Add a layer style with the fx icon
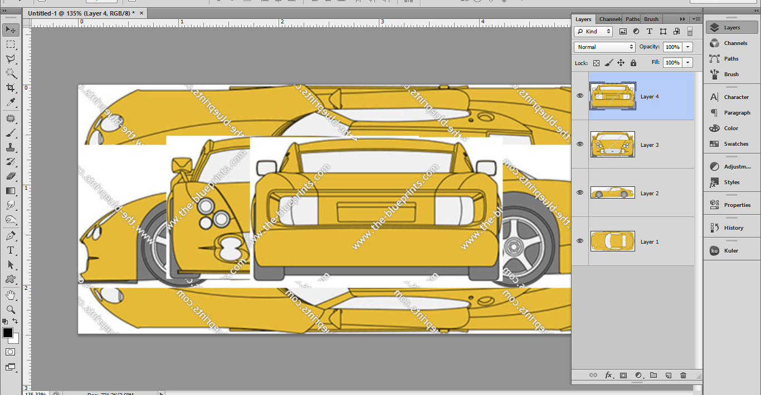Screen dimensions: 761x395 608,375
